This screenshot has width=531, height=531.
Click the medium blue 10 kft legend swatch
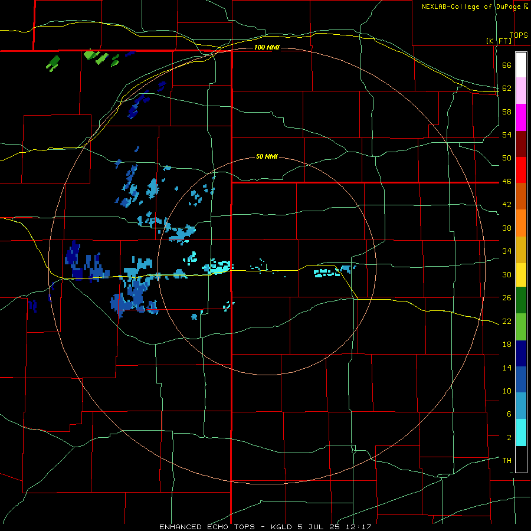tap(521, 379)
